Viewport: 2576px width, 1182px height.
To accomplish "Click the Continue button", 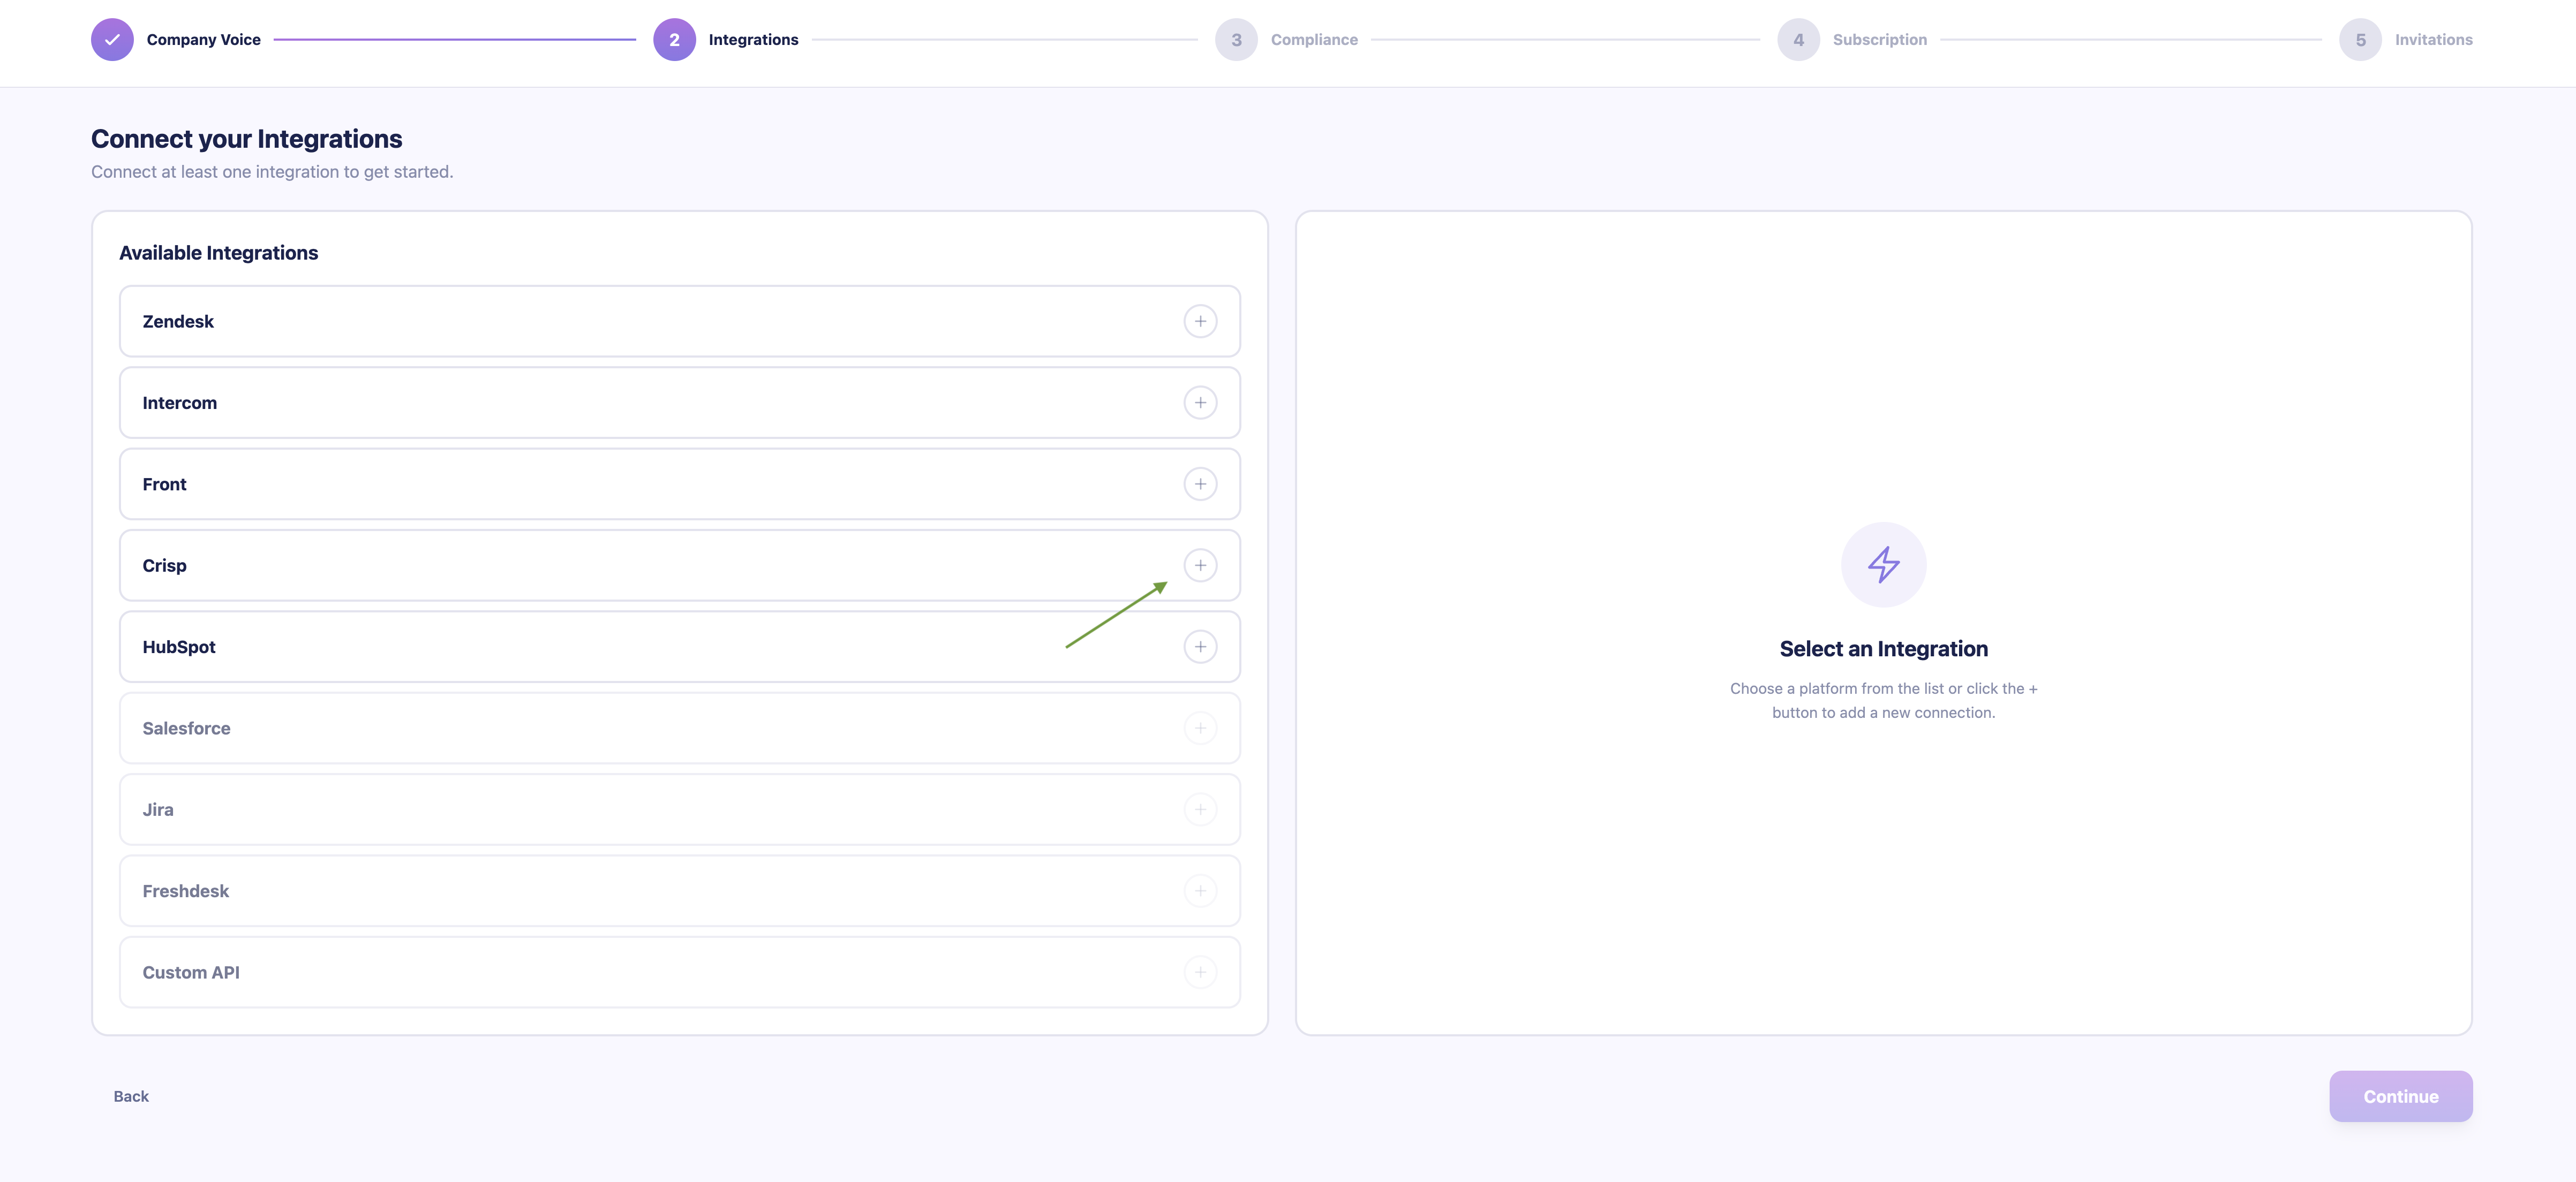I will pos(2401,1096).
